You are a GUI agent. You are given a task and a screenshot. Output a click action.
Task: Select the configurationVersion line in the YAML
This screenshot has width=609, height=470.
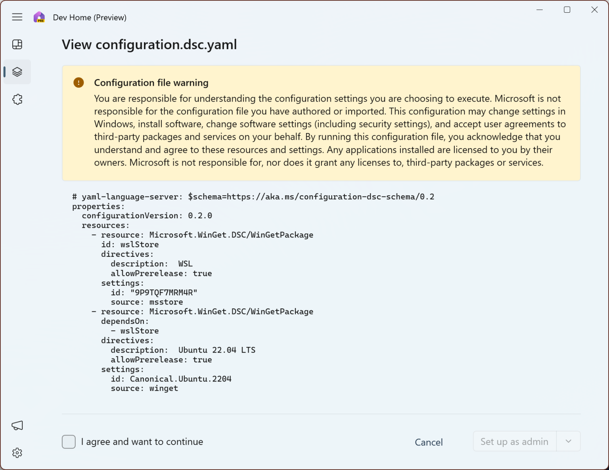pos(147,215)
